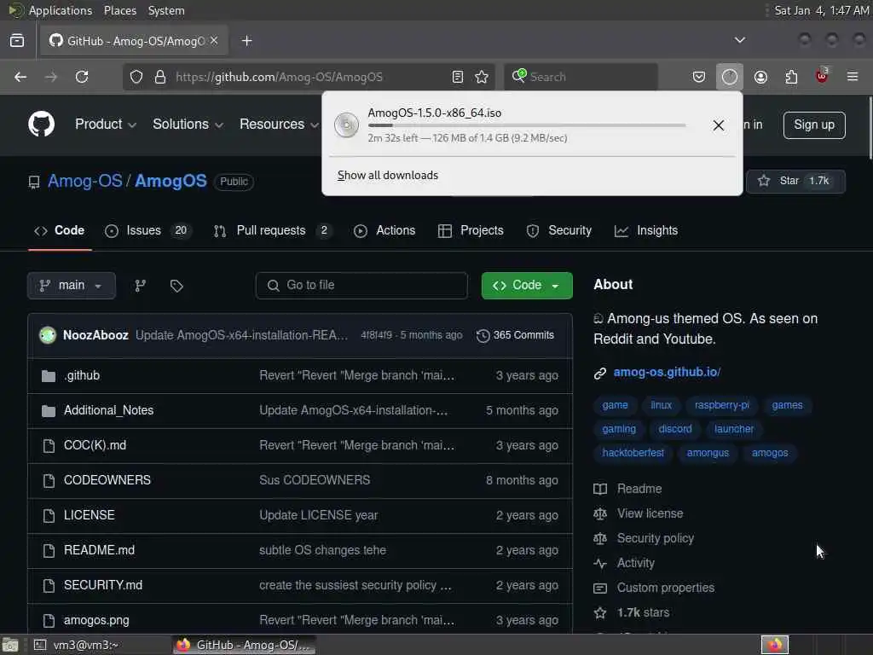Open the main branch selector dropdown
The image size is (873, 655).
(x=72, y=286)
